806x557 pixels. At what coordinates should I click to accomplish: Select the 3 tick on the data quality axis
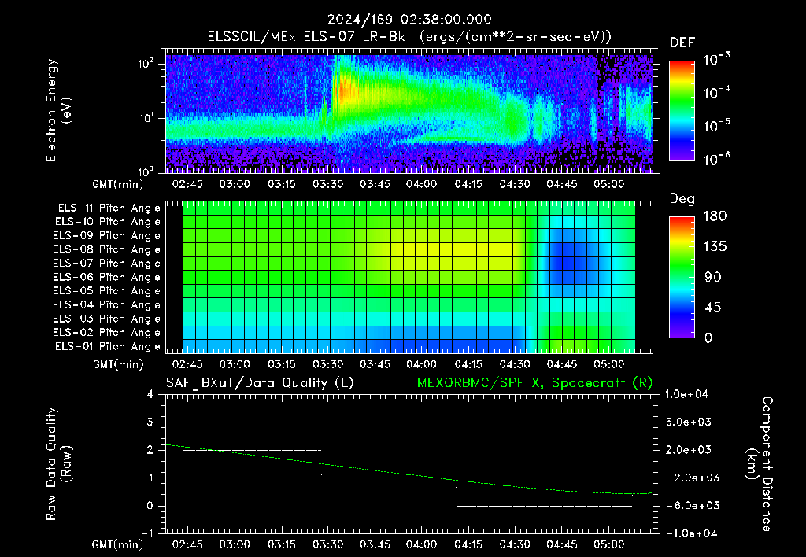150,422
